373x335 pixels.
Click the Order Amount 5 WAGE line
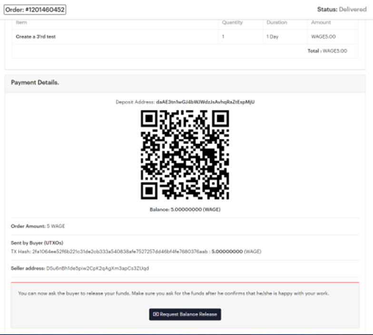(38, 226)
